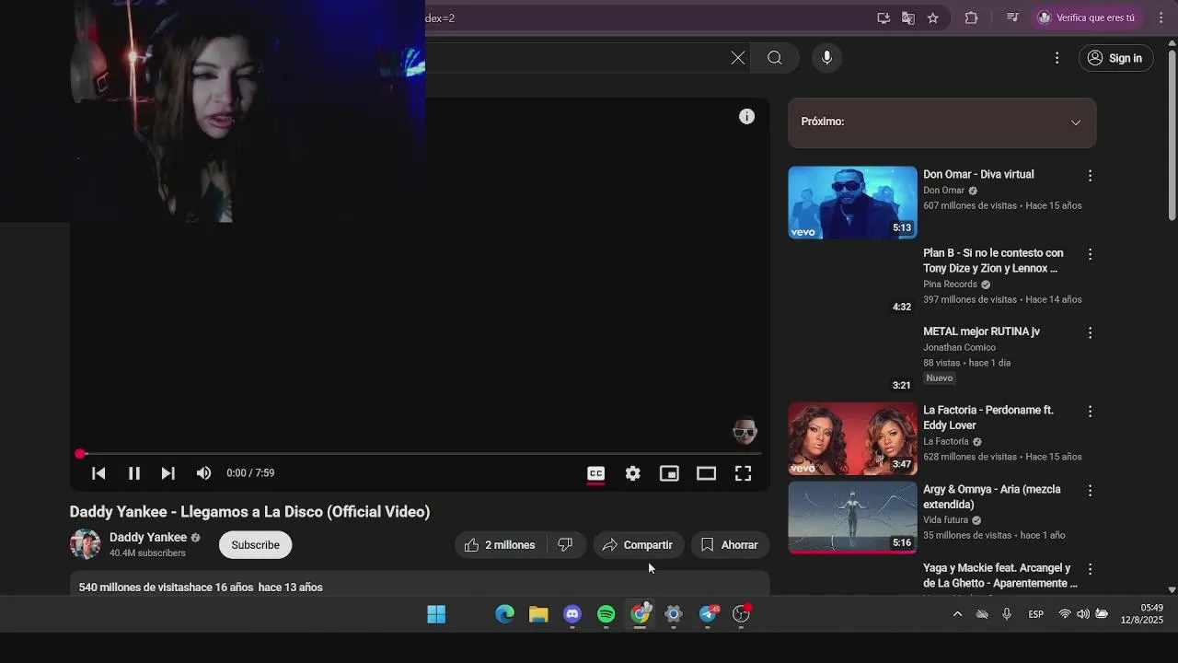Expand the video description box

coord(420,583)
